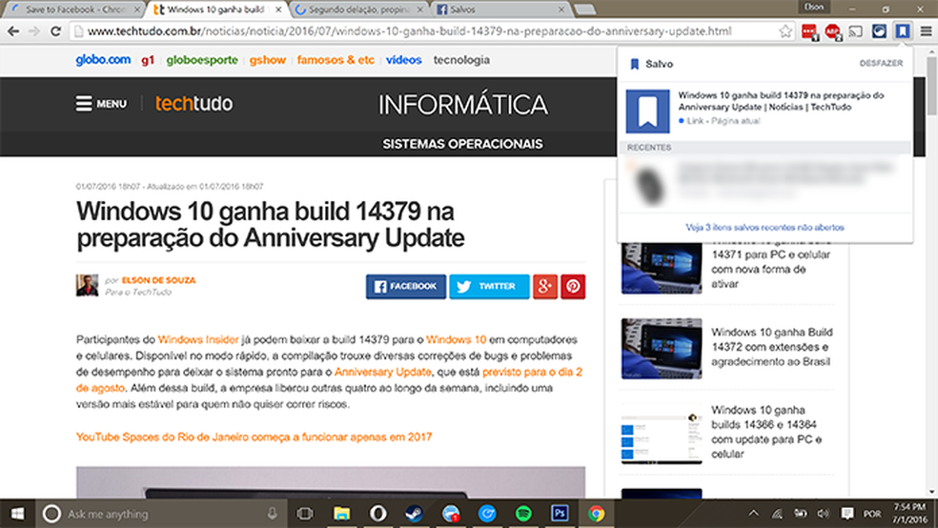Click the browser back arrow

coord(13,31)
